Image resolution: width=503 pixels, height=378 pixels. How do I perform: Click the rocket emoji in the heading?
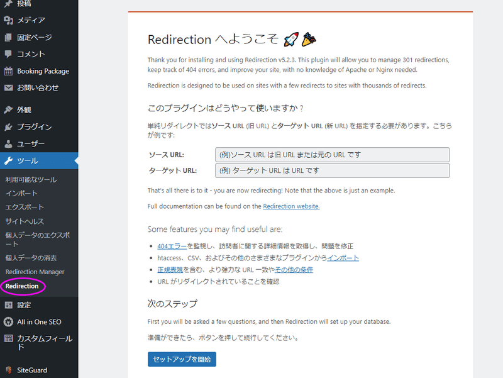click(x=291, y=40)
